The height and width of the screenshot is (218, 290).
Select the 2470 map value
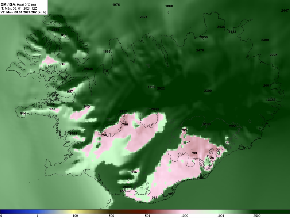tap(200, 50)
